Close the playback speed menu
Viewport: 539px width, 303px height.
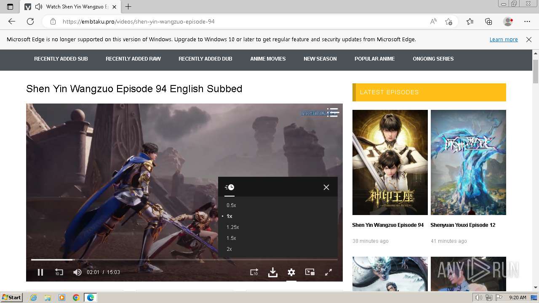(326, 187)
